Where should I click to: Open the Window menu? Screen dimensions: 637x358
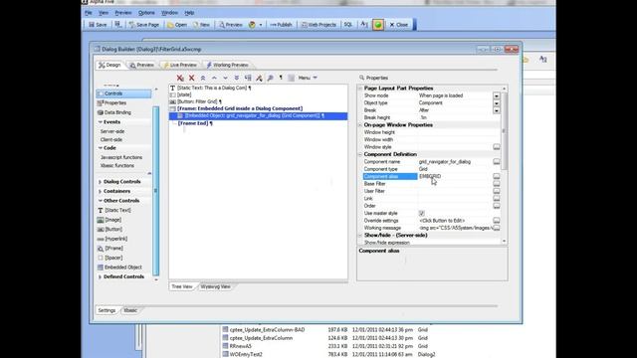pyautogui.click(x=169, y=13)
